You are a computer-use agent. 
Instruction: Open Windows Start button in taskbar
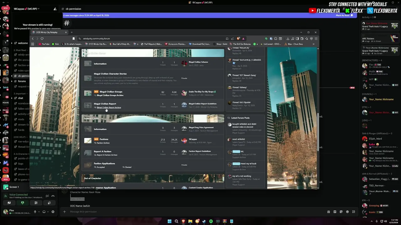(169, 221)
